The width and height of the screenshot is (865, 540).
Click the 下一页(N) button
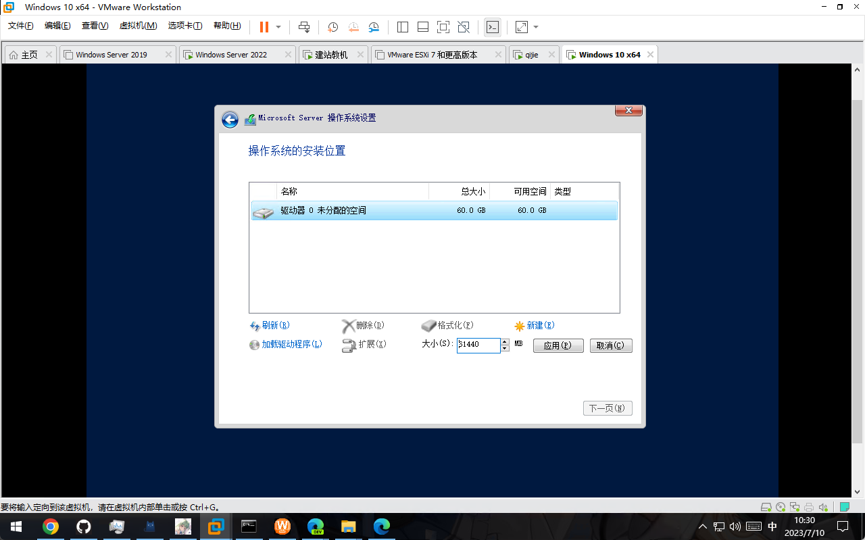point(608,408)
